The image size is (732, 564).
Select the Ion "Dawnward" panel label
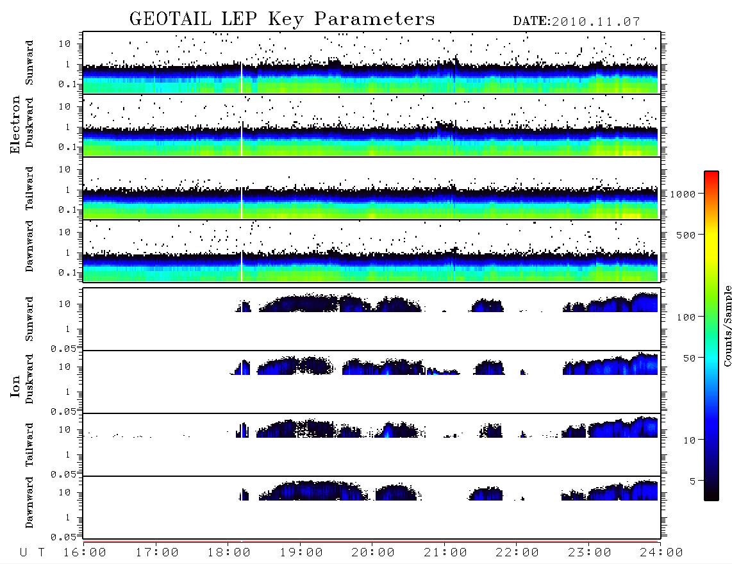point(29,502)
